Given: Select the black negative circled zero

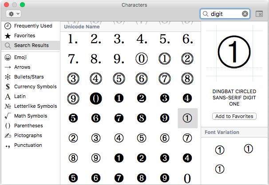Looking at the screenshot, I should tap(96, 98).
